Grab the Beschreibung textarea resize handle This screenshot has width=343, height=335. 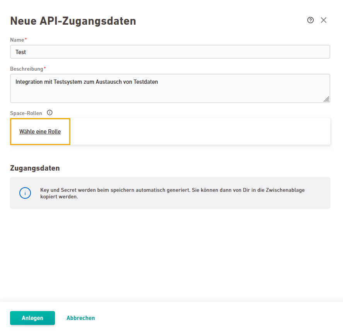326,99
